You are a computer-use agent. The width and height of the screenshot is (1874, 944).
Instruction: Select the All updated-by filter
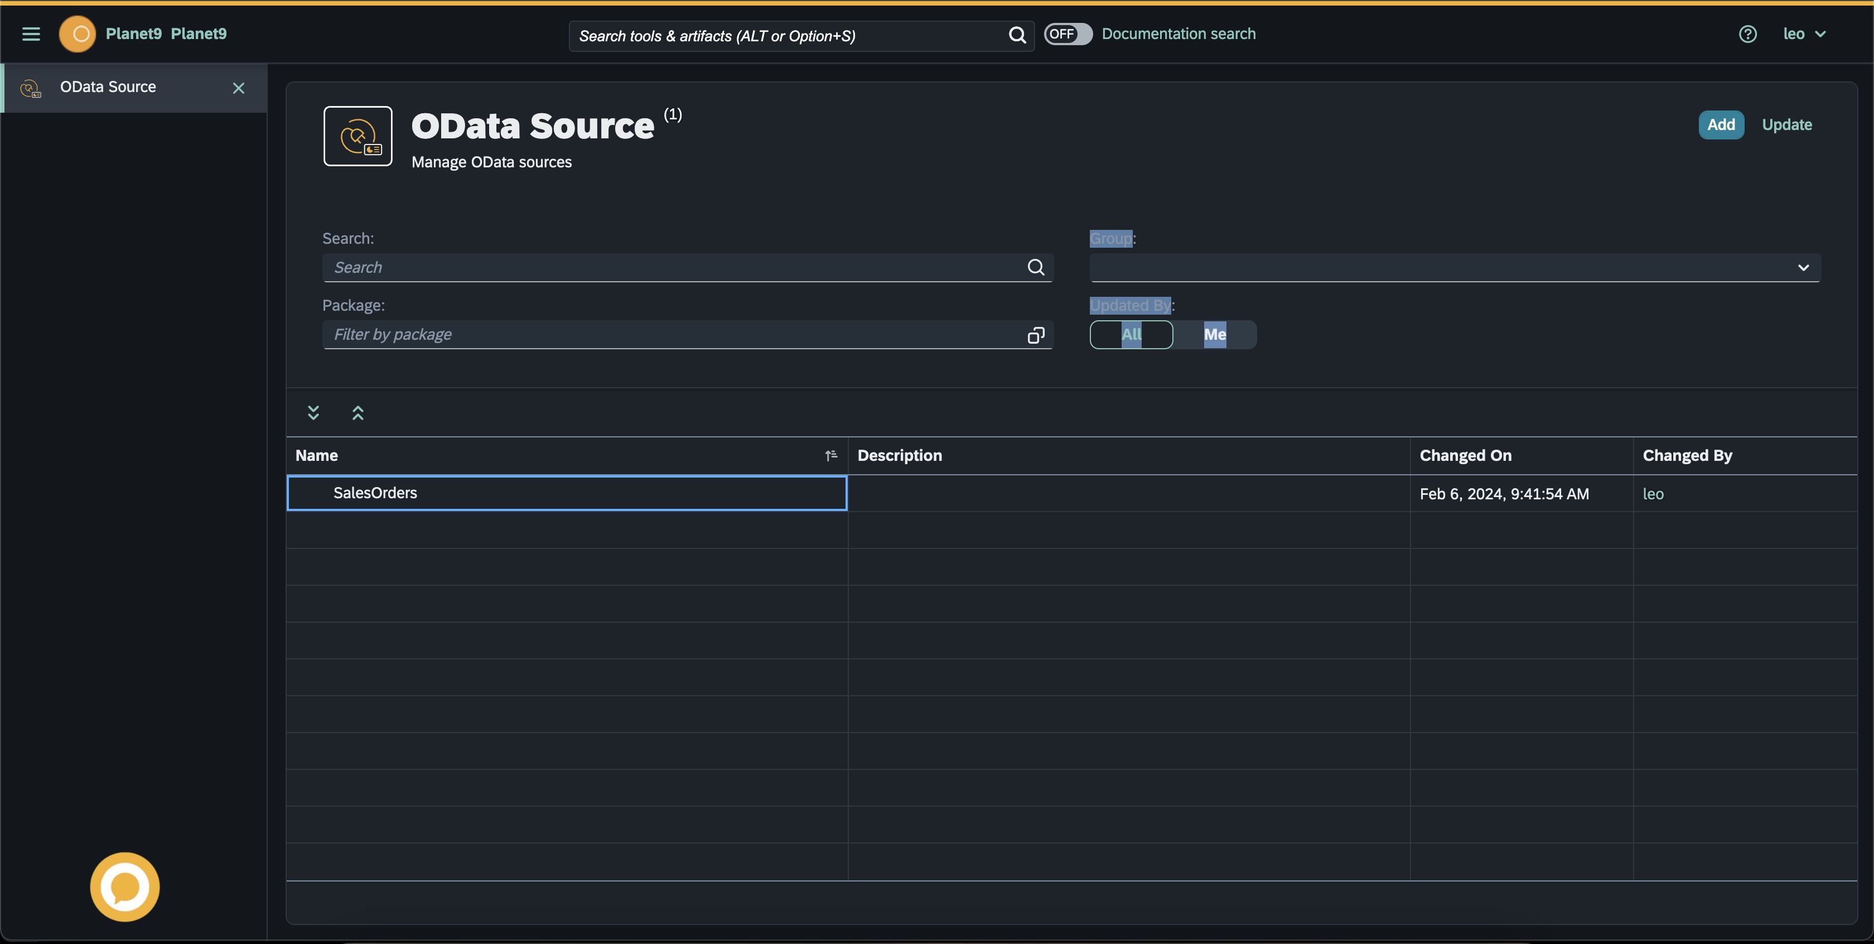click(1131, 335)
